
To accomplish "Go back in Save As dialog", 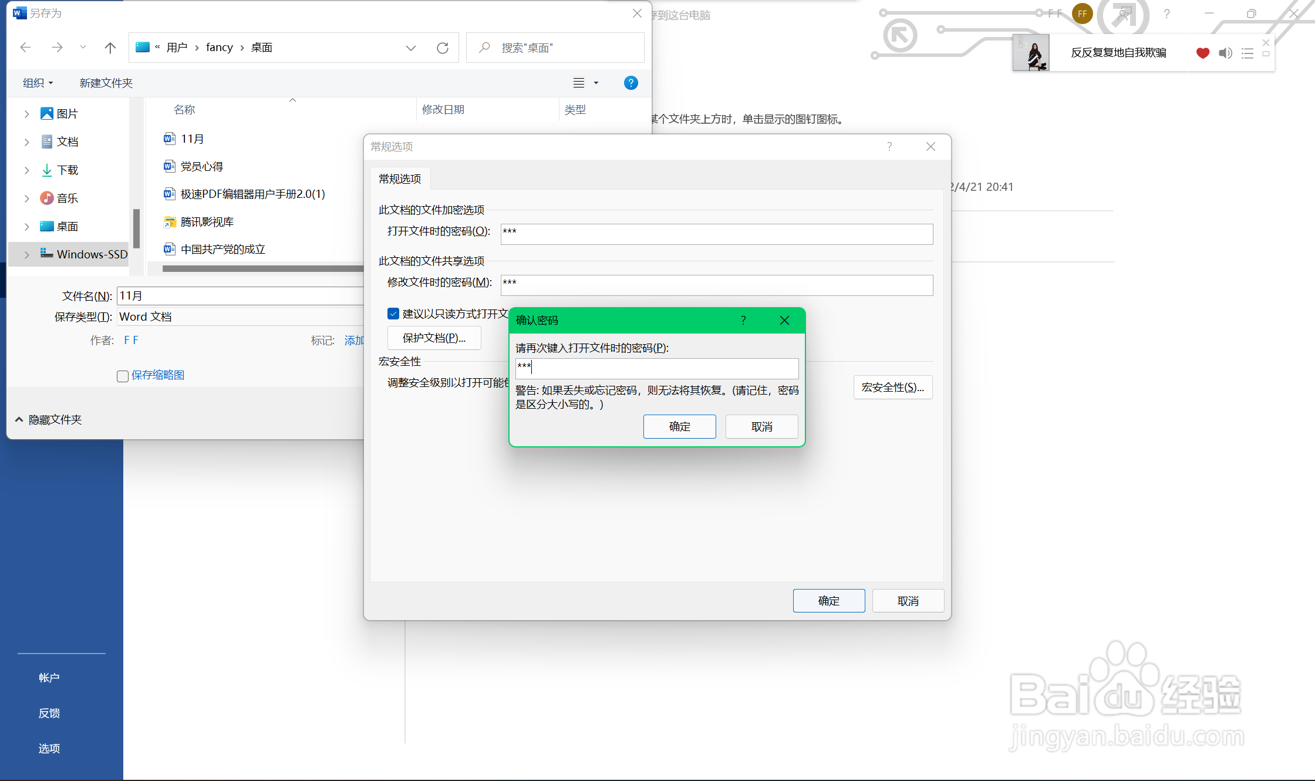I will pyautogui.click(x=25, y=48).
